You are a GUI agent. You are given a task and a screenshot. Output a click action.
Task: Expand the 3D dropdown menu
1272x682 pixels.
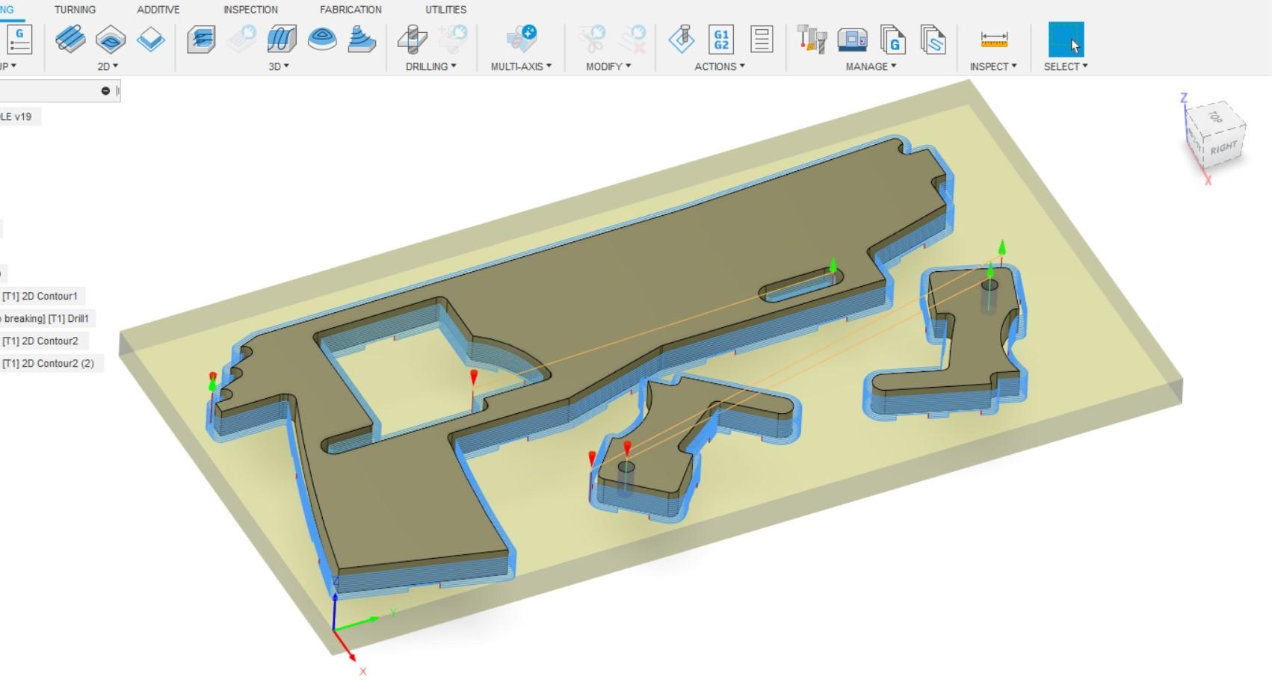click(x=279, y=66)
